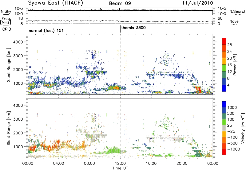
Task: Click the gray Velocity colorbar segment
Action: [224, 128]
